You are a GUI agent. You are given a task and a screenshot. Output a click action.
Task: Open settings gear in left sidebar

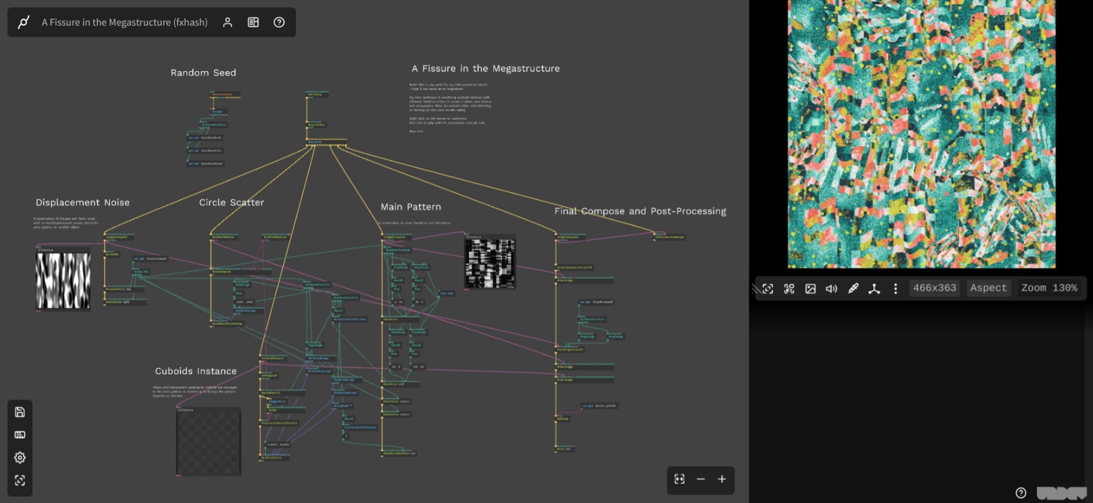20,457
